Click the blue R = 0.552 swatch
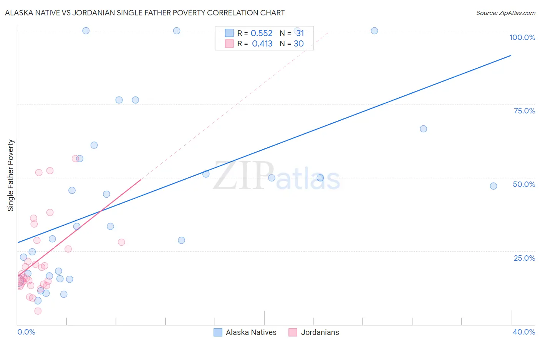This screenshot has width=540, height=343. point(229,33)
